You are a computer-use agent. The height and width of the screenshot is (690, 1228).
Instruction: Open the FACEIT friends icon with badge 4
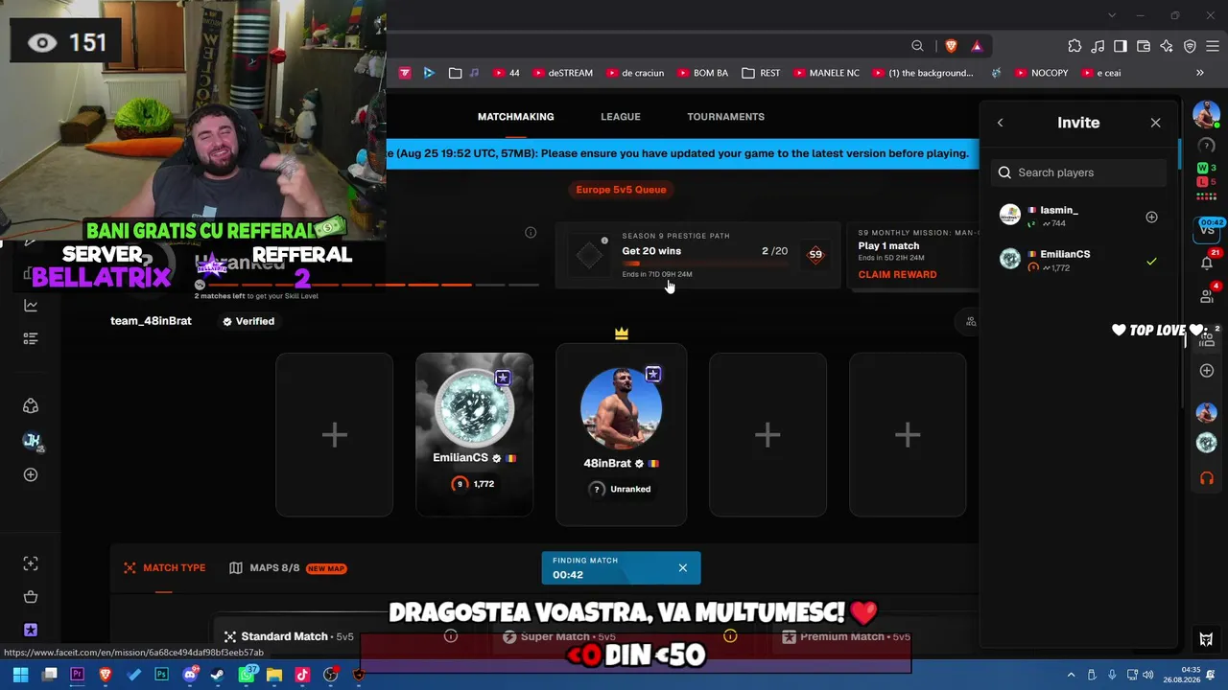(1207, 296)
